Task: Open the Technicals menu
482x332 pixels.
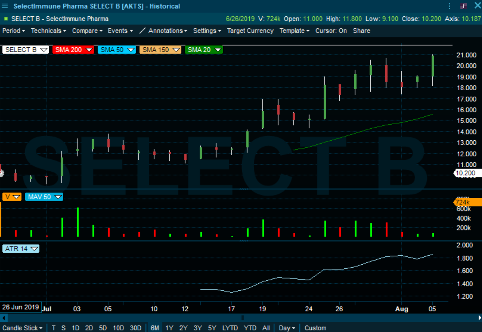Action: [x=48, y=31]
